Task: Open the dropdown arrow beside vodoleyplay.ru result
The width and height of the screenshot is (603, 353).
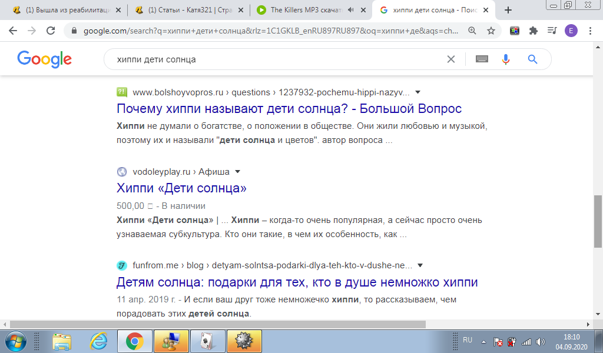Action: click(x=237, y=171)
